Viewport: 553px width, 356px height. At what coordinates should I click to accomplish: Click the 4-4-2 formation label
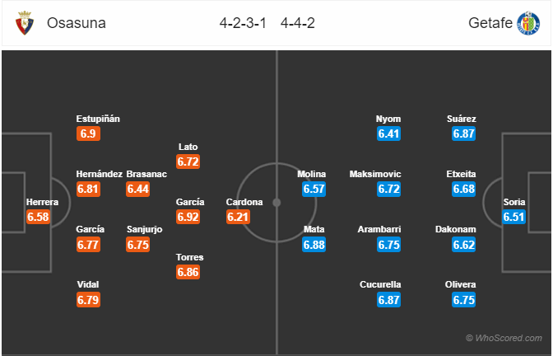298,23
